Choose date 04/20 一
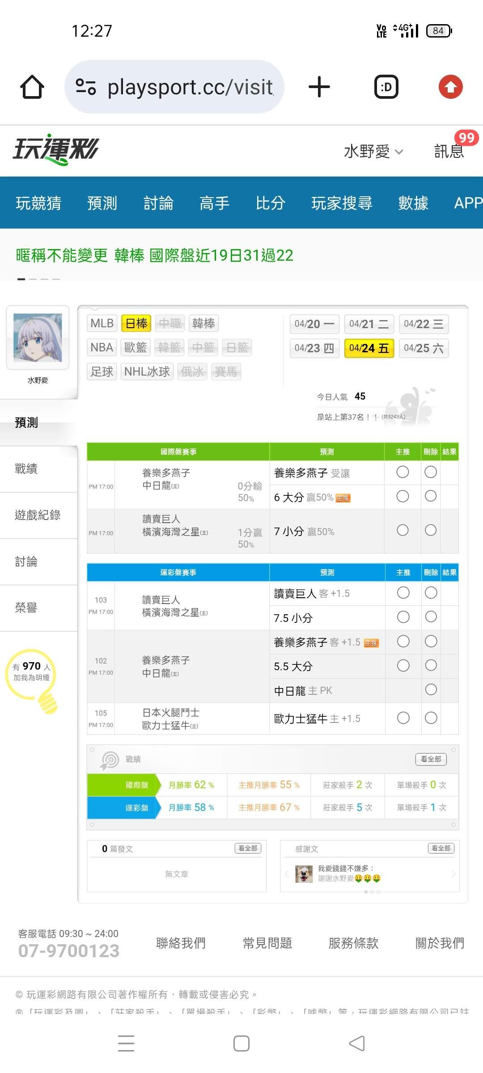Screen dimensions: 483x1073 click(x=314, y=324)
